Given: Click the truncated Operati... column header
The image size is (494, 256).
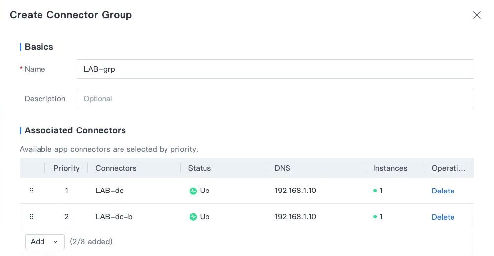Looking at the screenshot, I should click(449, 168).
